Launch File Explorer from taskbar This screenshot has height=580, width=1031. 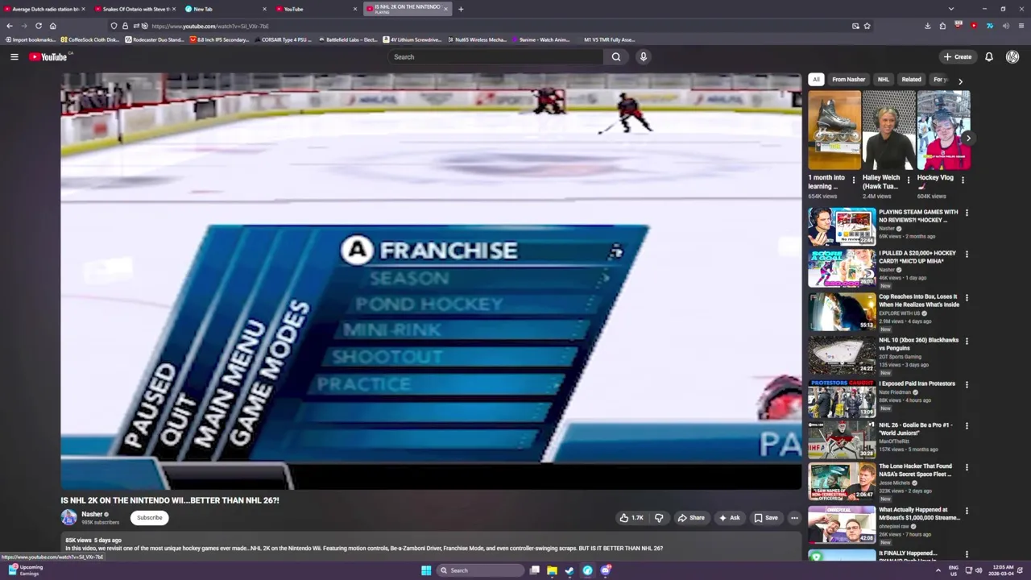pyautogui.click(x=552, y=570)
